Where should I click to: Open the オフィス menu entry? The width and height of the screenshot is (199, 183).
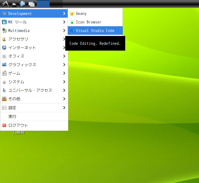[x=34, y=56]
